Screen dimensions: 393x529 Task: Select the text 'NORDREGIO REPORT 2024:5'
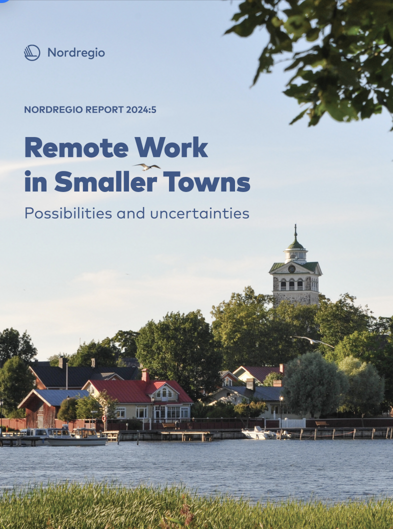click(x=90, y=109)
